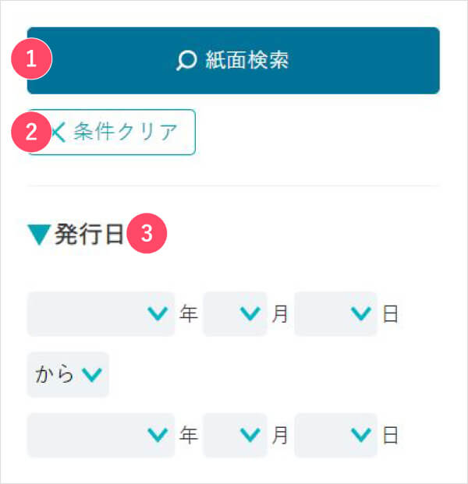Image resolution: width=468 pixels, height=484 pixels.
Task: Select the empty start-year field box
Action: point(101,314)
